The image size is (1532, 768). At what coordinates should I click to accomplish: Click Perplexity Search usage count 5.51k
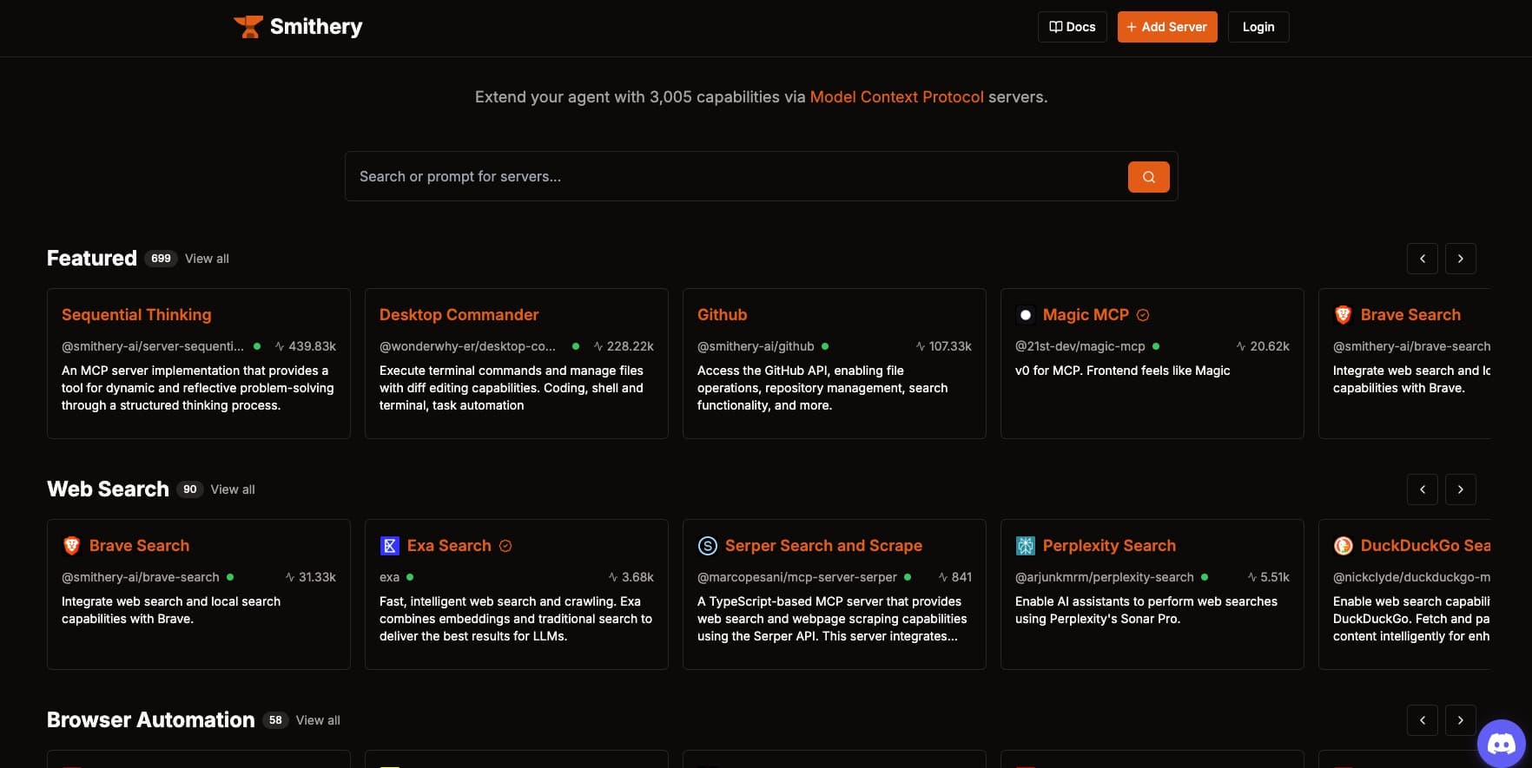1269,577
